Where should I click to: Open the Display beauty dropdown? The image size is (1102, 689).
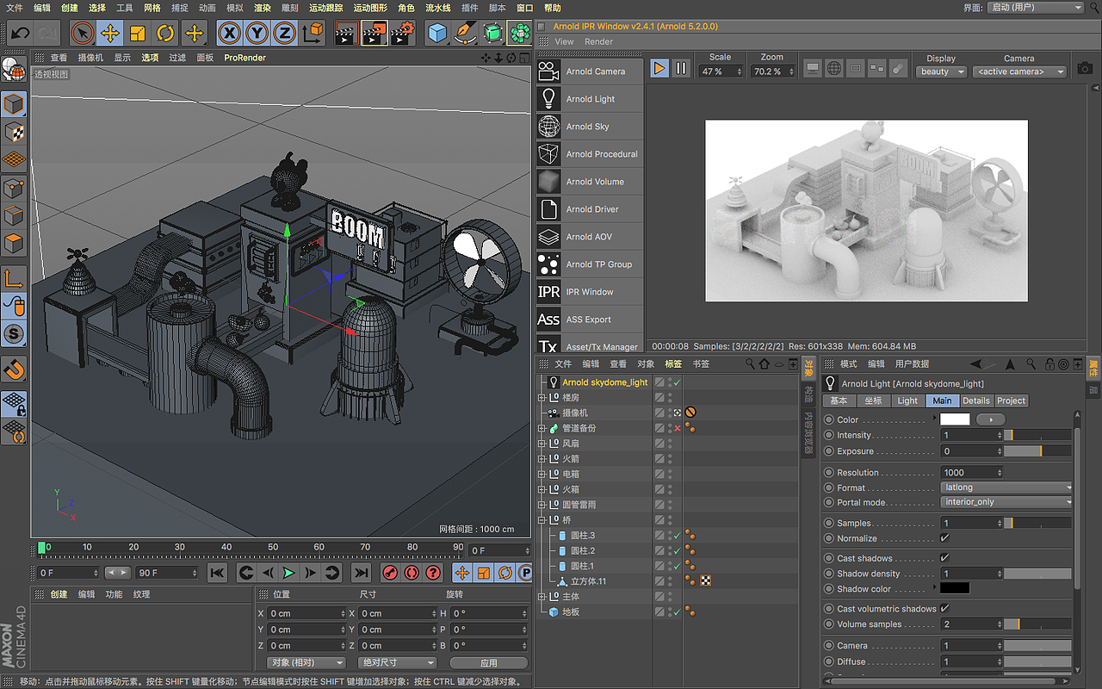coord(941,72)
